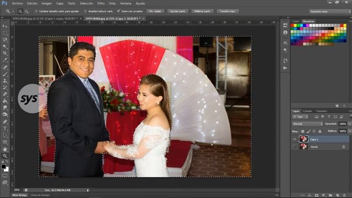Click the create new layer icon
Screen dimensions: 352x198
(x=337, y=196)
